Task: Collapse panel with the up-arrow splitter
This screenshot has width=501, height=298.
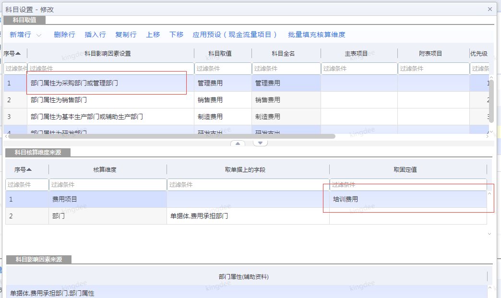Action: tap(239, 143)
